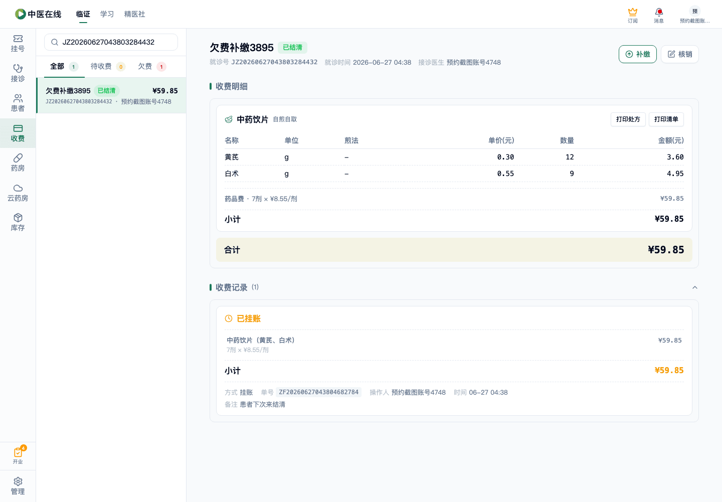Viewport: 722px width, 502px height.
Task: Click the 已结清 status tag in header
Action: pos(292,48)
